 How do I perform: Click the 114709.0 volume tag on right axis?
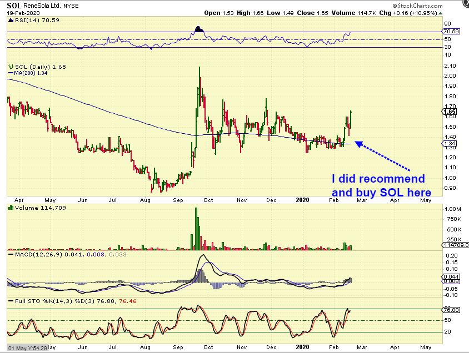pos(456,245)
